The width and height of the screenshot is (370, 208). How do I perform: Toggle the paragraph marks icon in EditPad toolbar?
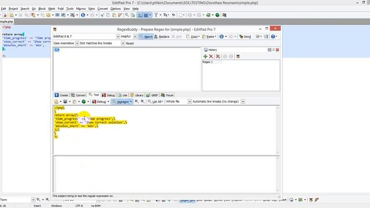(x=173, y=15)
